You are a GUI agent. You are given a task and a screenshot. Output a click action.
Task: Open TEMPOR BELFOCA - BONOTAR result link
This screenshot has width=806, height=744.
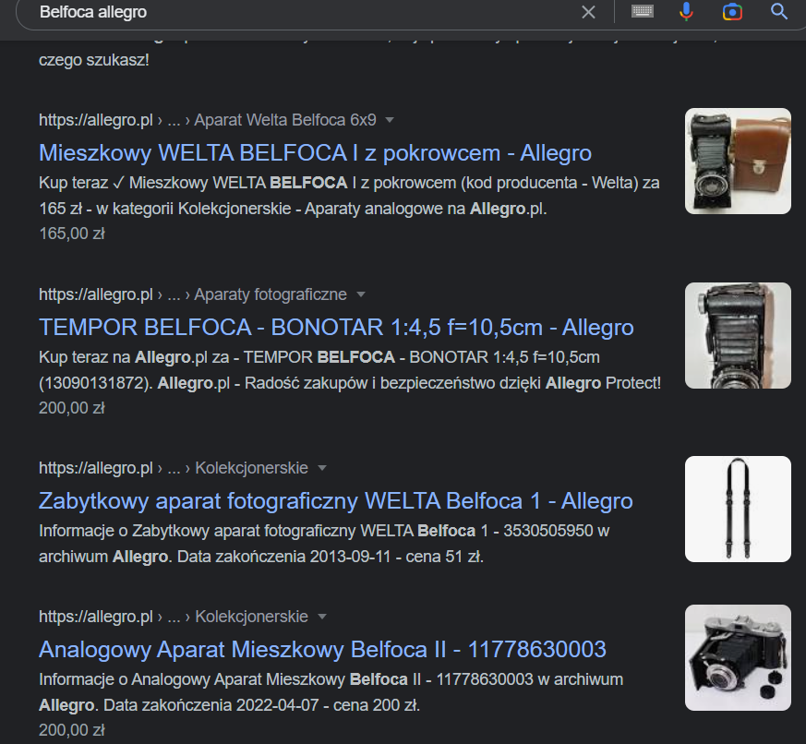[336, 327]
